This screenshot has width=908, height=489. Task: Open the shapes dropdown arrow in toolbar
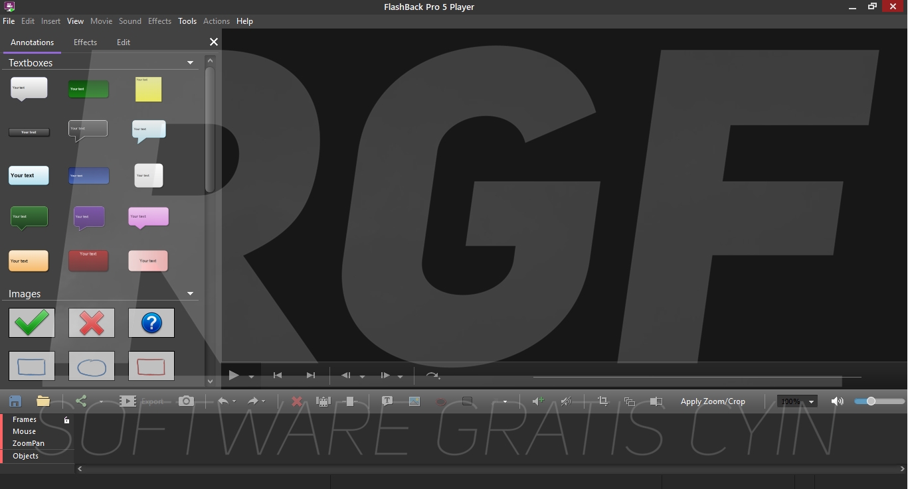505,401
